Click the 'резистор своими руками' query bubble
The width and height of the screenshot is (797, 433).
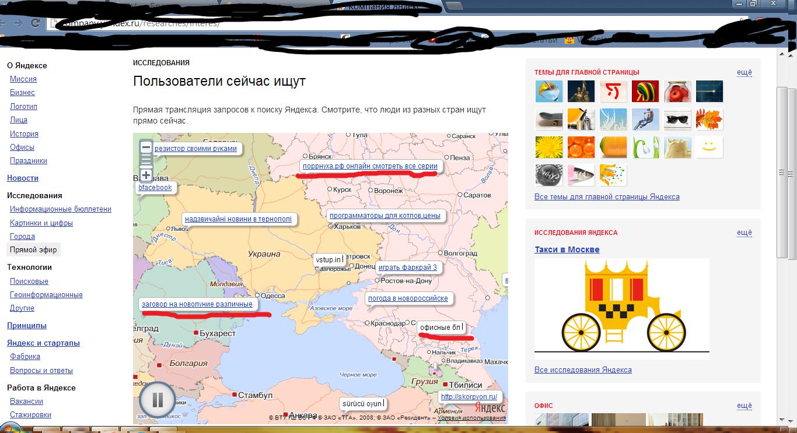(196, 149)
